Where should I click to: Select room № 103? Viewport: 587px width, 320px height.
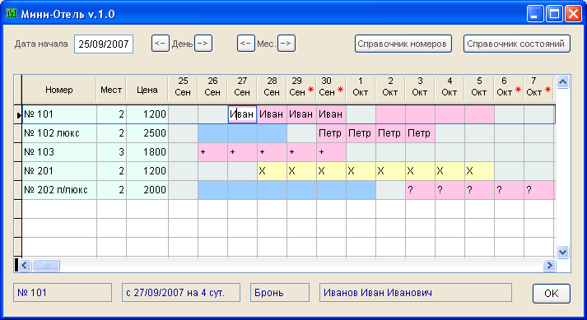59,152
